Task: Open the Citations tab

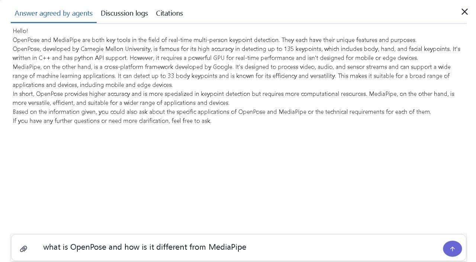Action: tap(169, 13)
